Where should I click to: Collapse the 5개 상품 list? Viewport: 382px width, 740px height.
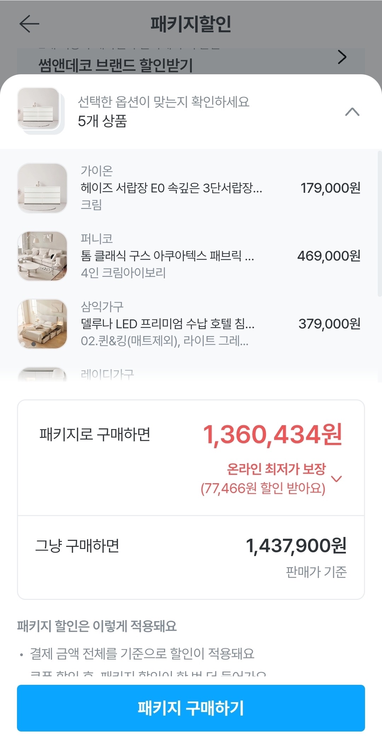coord(352,112)
